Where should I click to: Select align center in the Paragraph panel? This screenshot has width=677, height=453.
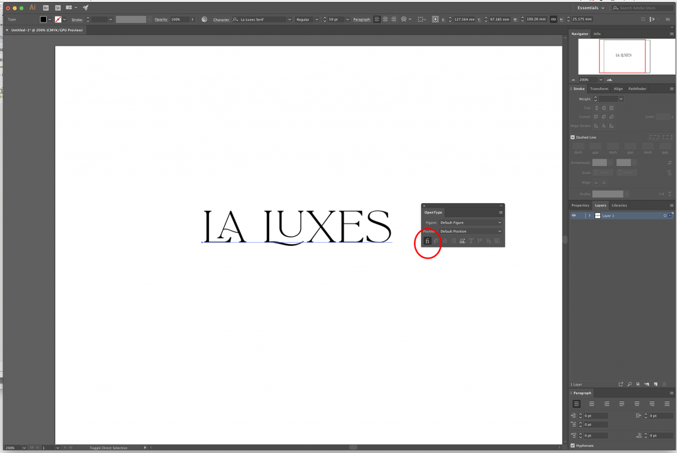[x=592, y=404]
